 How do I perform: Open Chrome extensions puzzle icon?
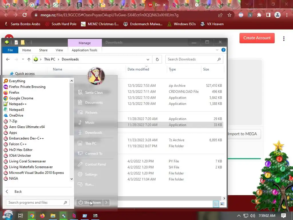point(259,15)
